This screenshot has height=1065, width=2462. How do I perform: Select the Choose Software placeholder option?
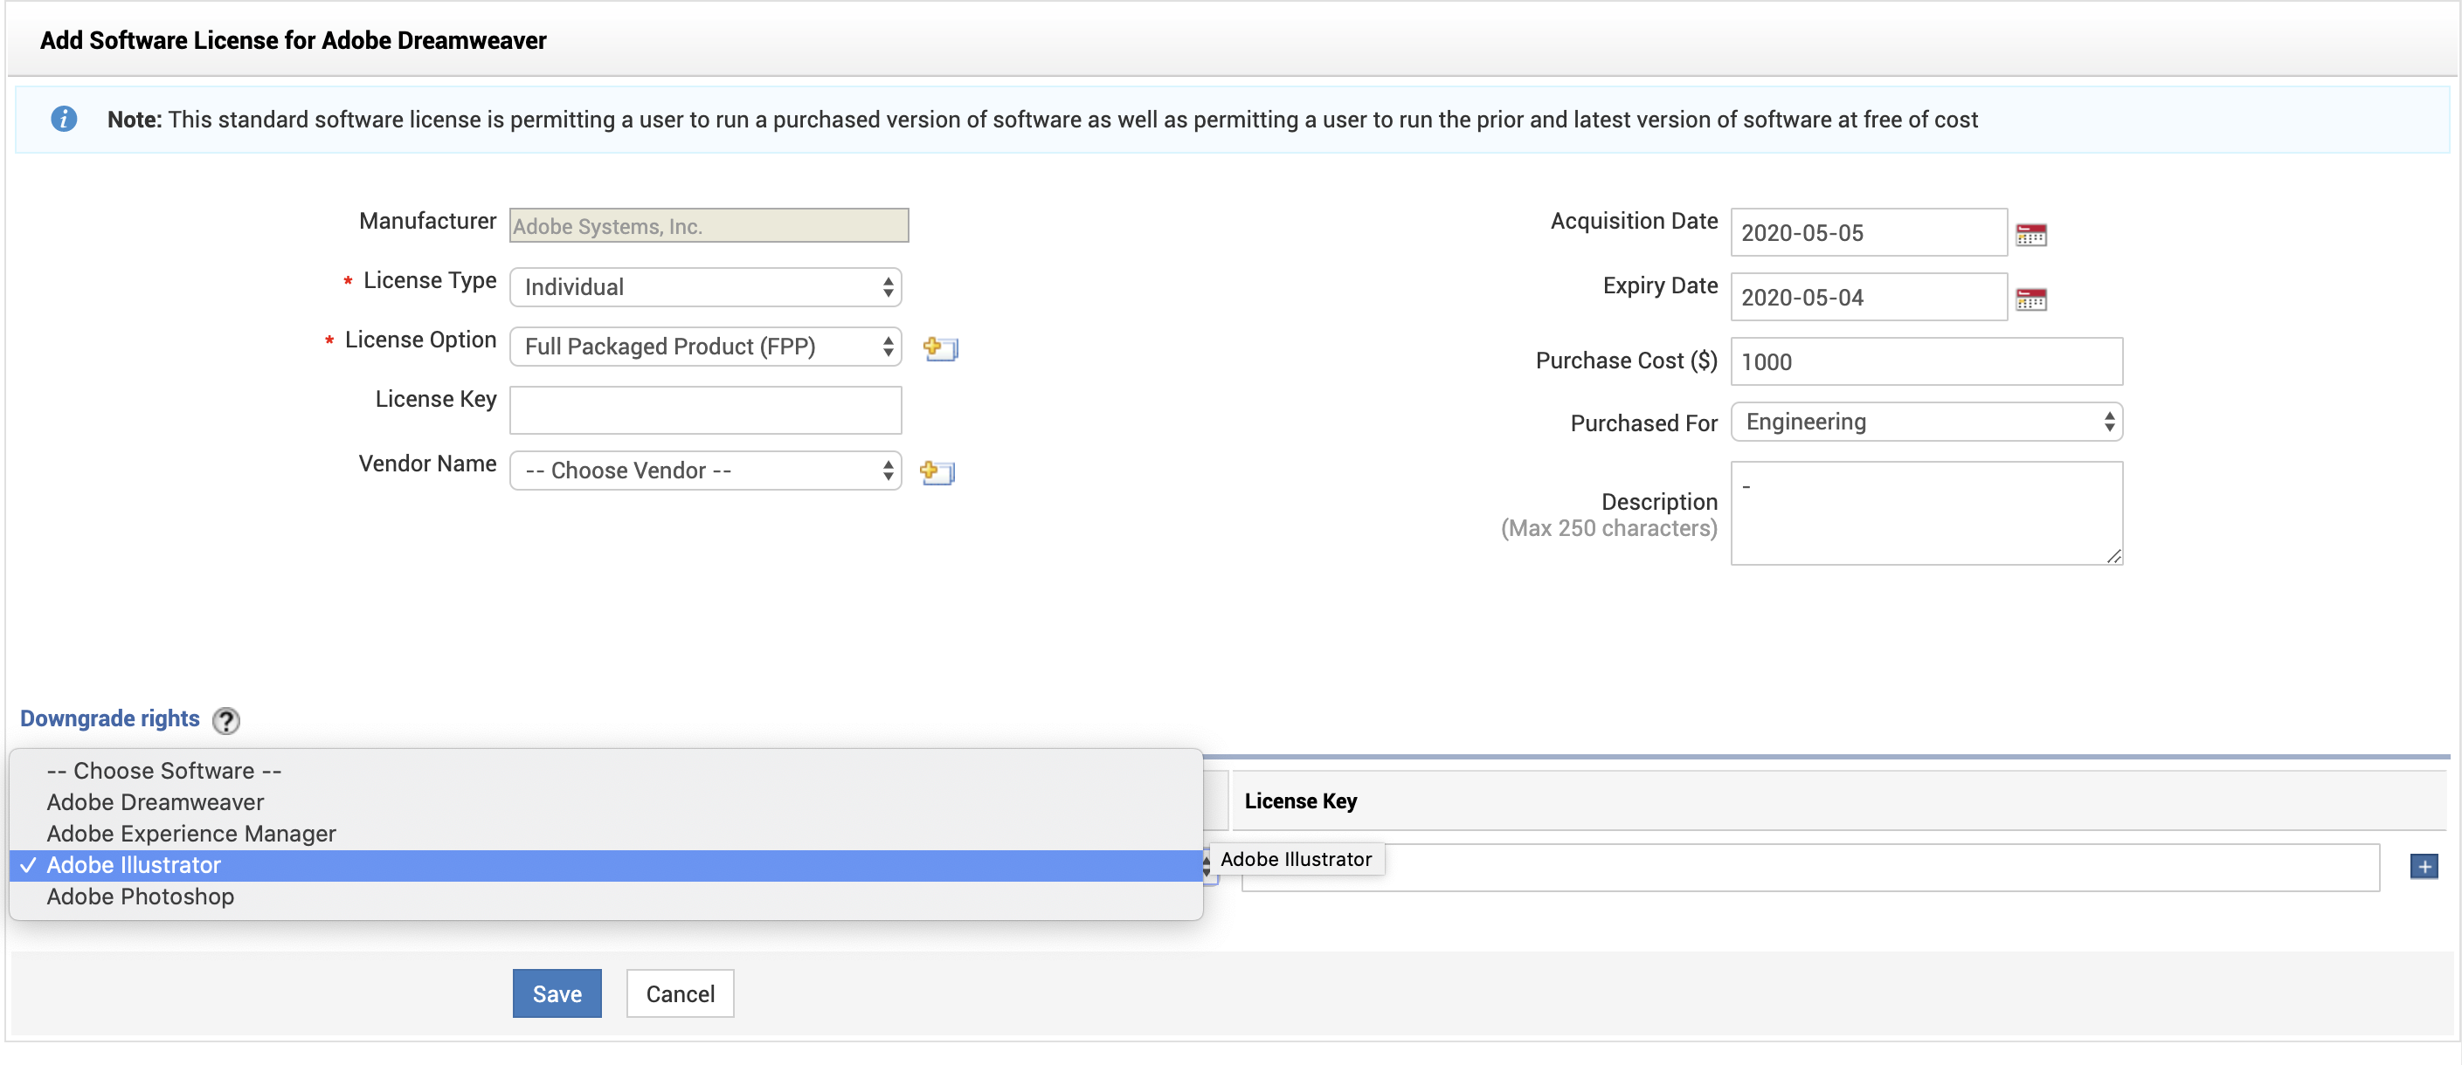pyautogui.click(x=163, y=771)
